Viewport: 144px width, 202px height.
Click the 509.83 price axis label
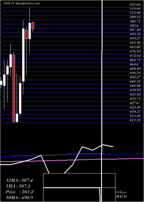point(135,17)
